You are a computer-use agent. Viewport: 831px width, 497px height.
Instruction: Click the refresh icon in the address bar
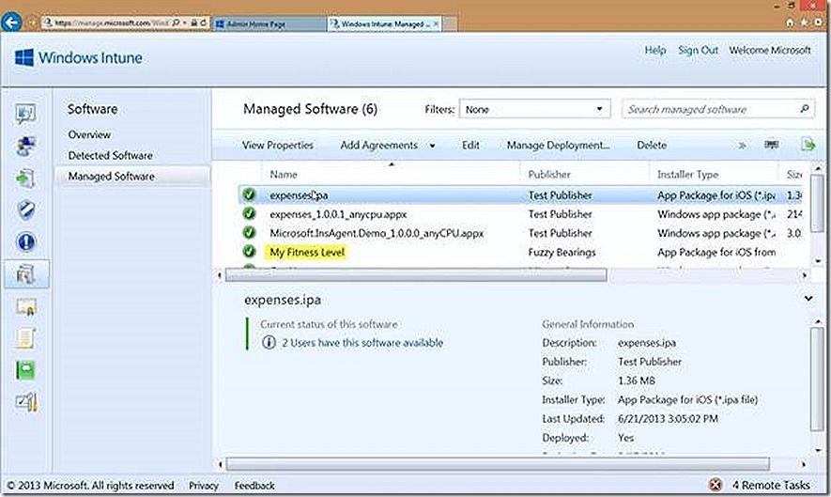204,23
